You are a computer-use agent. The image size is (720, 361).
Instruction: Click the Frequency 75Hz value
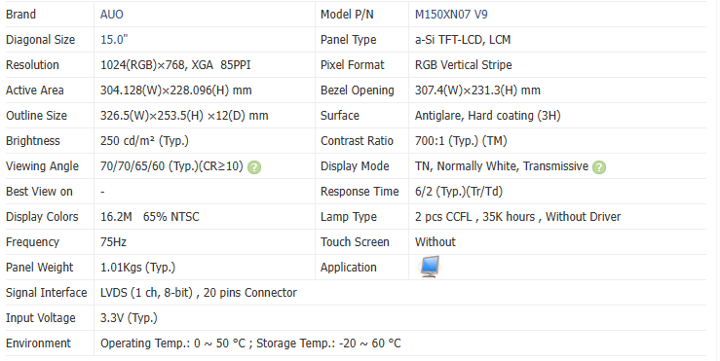click(x=113, y=241)
